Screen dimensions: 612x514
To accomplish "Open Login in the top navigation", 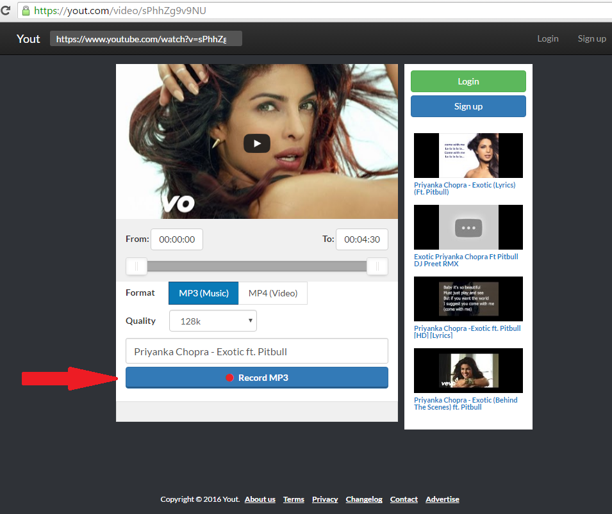I will pyautogui.click(x=547, y=38).
